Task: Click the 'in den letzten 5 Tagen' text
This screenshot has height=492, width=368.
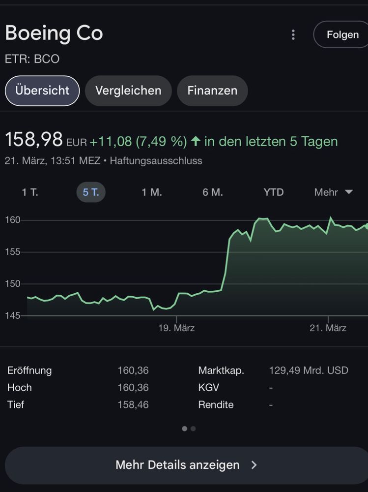Action: click(x=271, y=142)
